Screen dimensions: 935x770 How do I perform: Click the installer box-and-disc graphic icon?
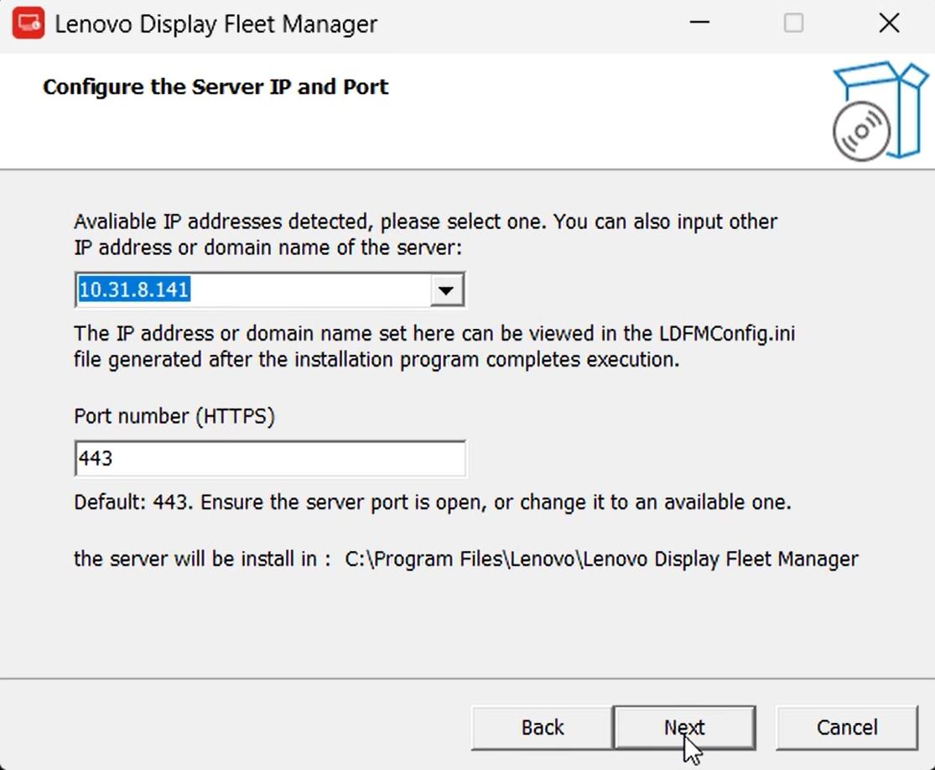click(x=880, y=111)
